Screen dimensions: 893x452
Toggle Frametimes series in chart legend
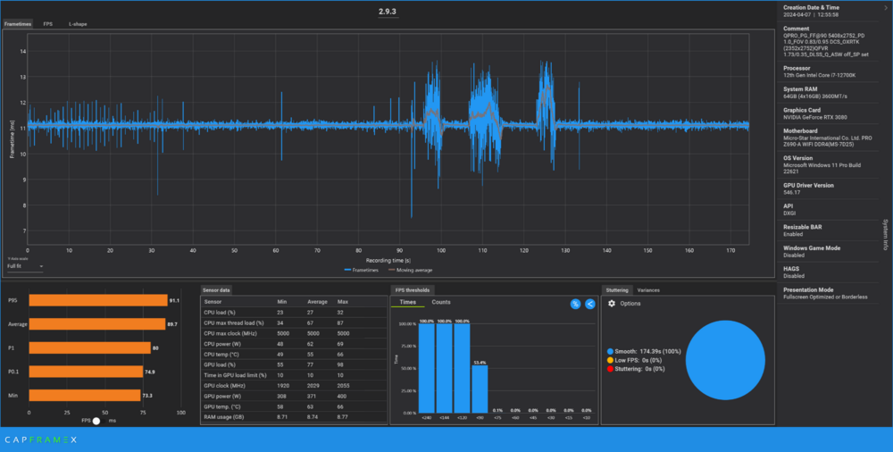[360, 268]
